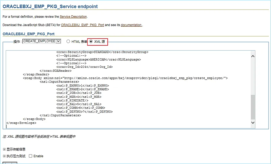Expand the 执行压力测试 section
Viewport: 271px width, 164px height.
tap(4, 156)
